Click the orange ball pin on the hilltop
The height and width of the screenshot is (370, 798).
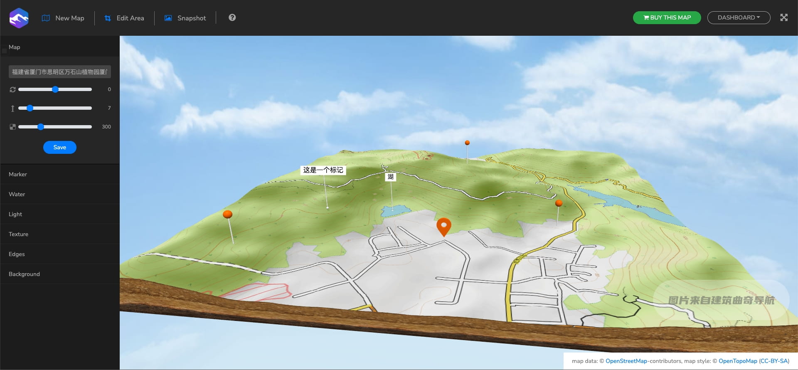(x=467, y=143)
